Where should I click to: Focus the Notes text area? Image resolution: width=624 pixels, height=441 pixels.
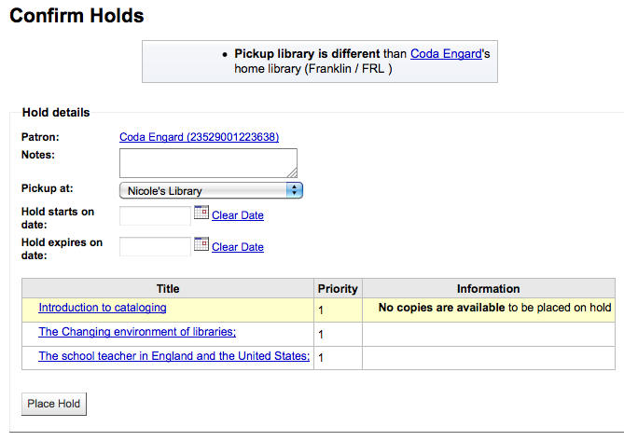(x=208, y=163)
